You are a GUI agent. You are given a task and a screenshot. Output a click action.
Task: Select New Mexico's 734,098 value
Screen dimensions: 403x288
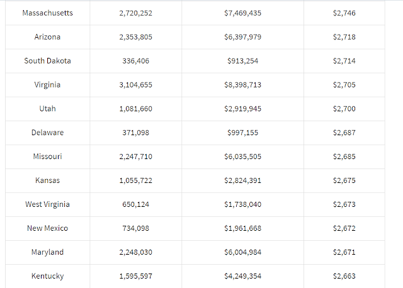135,228
